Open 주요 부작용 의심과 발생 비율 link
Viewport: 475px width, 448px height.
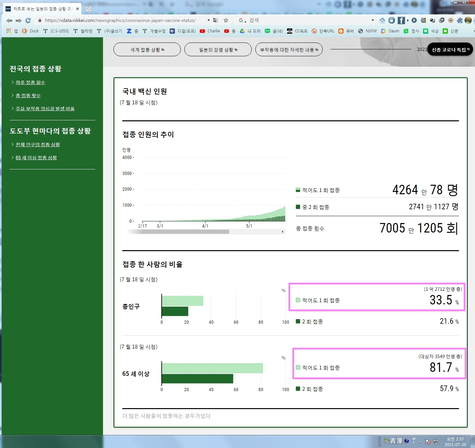[45, 109]
